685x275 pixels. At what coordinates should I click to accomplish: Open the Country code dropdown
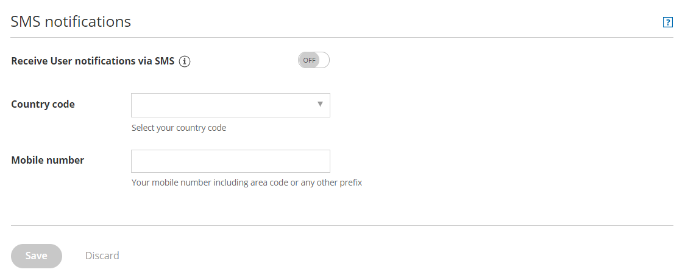tap(230, 105)
